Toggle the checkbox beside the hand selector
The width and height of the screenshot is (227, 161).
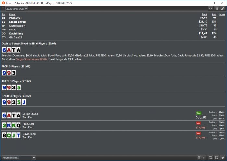click(x=3, y=9)
